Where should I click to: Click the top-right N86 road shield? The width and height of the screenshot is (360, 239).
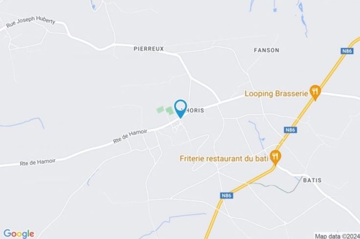pos(347,51)
